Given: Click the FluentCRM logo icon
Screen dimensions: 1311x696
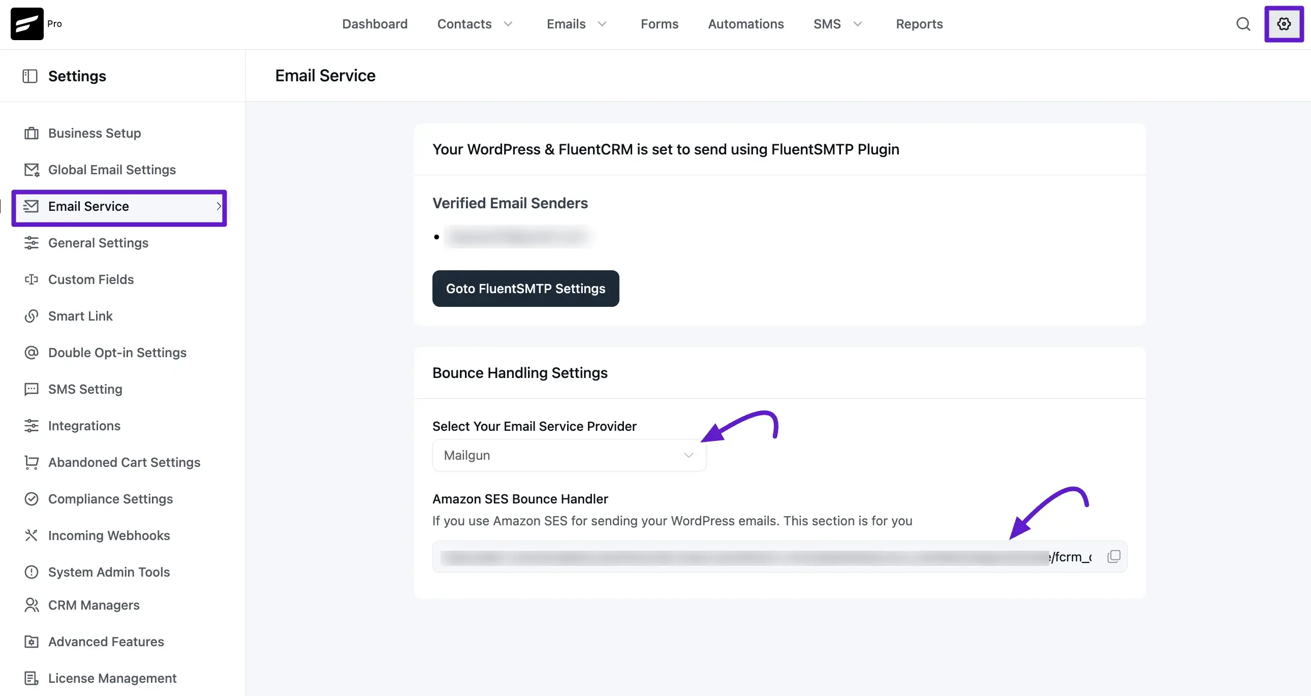Looking at the screenshot, I should click(x=27, y=24).
